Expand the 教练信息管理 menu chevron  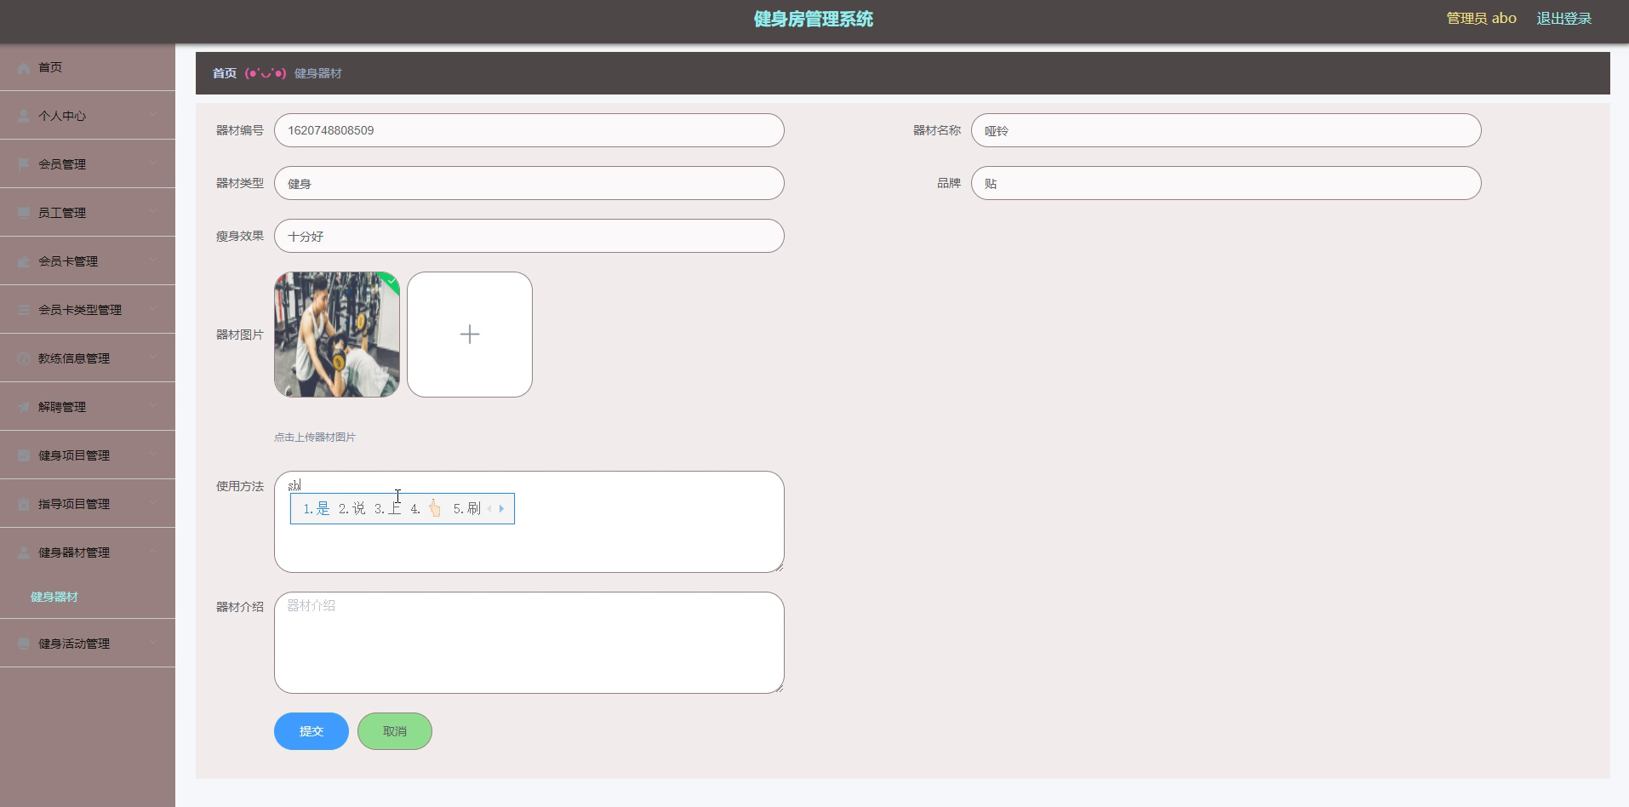click(x=153, y=358)
